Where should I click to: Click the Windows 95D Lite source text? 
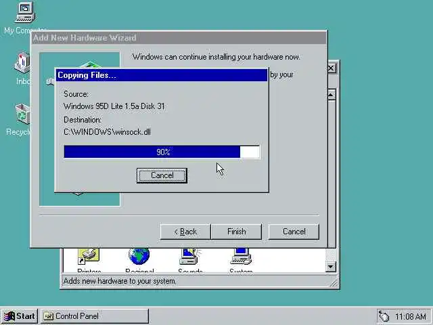(114, 106)
